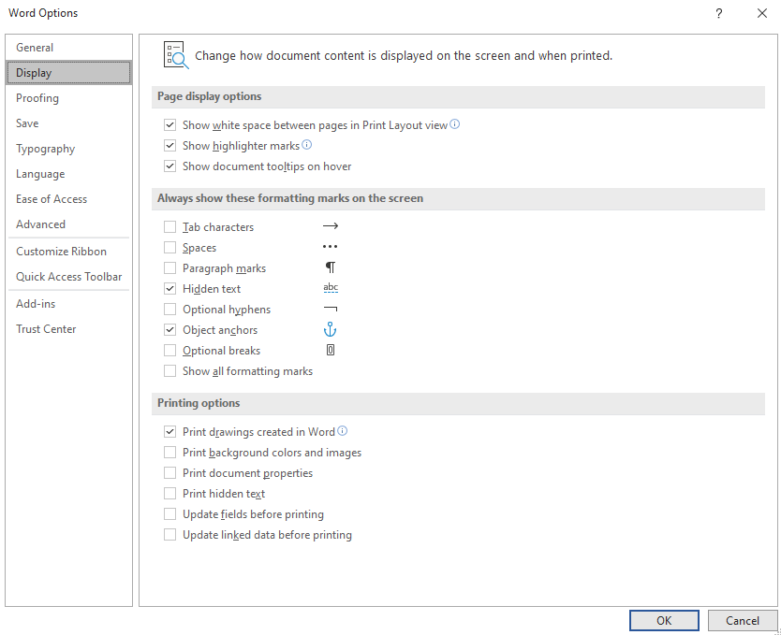Image resolution: width=781 pixels, height=635 pixels.
Task: Enable Optional breaks checkbox
Action: [x=169, y=351]
